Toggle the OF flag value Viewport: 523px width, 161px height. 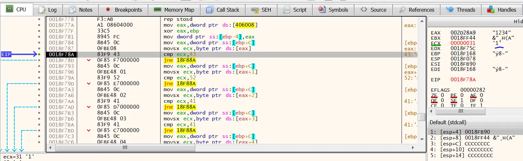[442, 101]
